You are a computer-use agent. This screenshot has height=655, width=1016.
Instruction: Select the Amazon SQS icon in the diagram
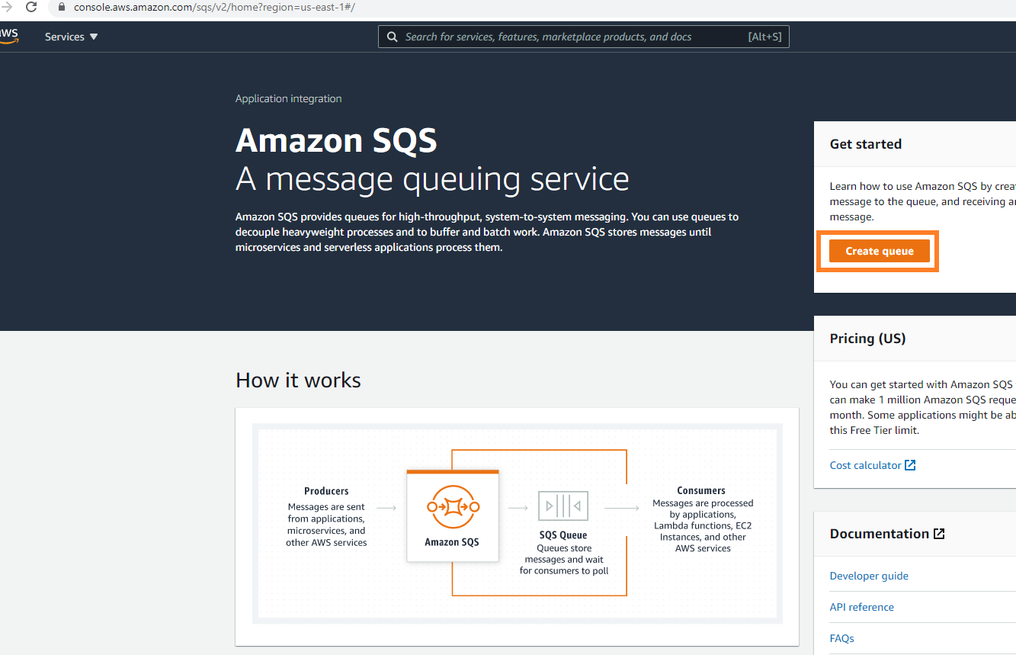(453, 506)
